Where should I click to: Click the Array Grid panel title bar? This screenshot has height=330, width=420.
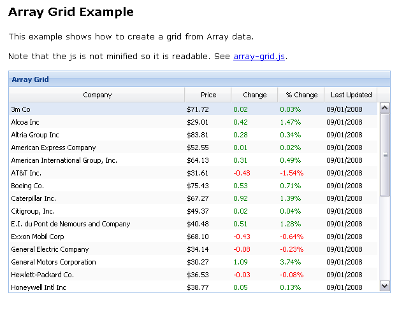[x=199, y=79]
